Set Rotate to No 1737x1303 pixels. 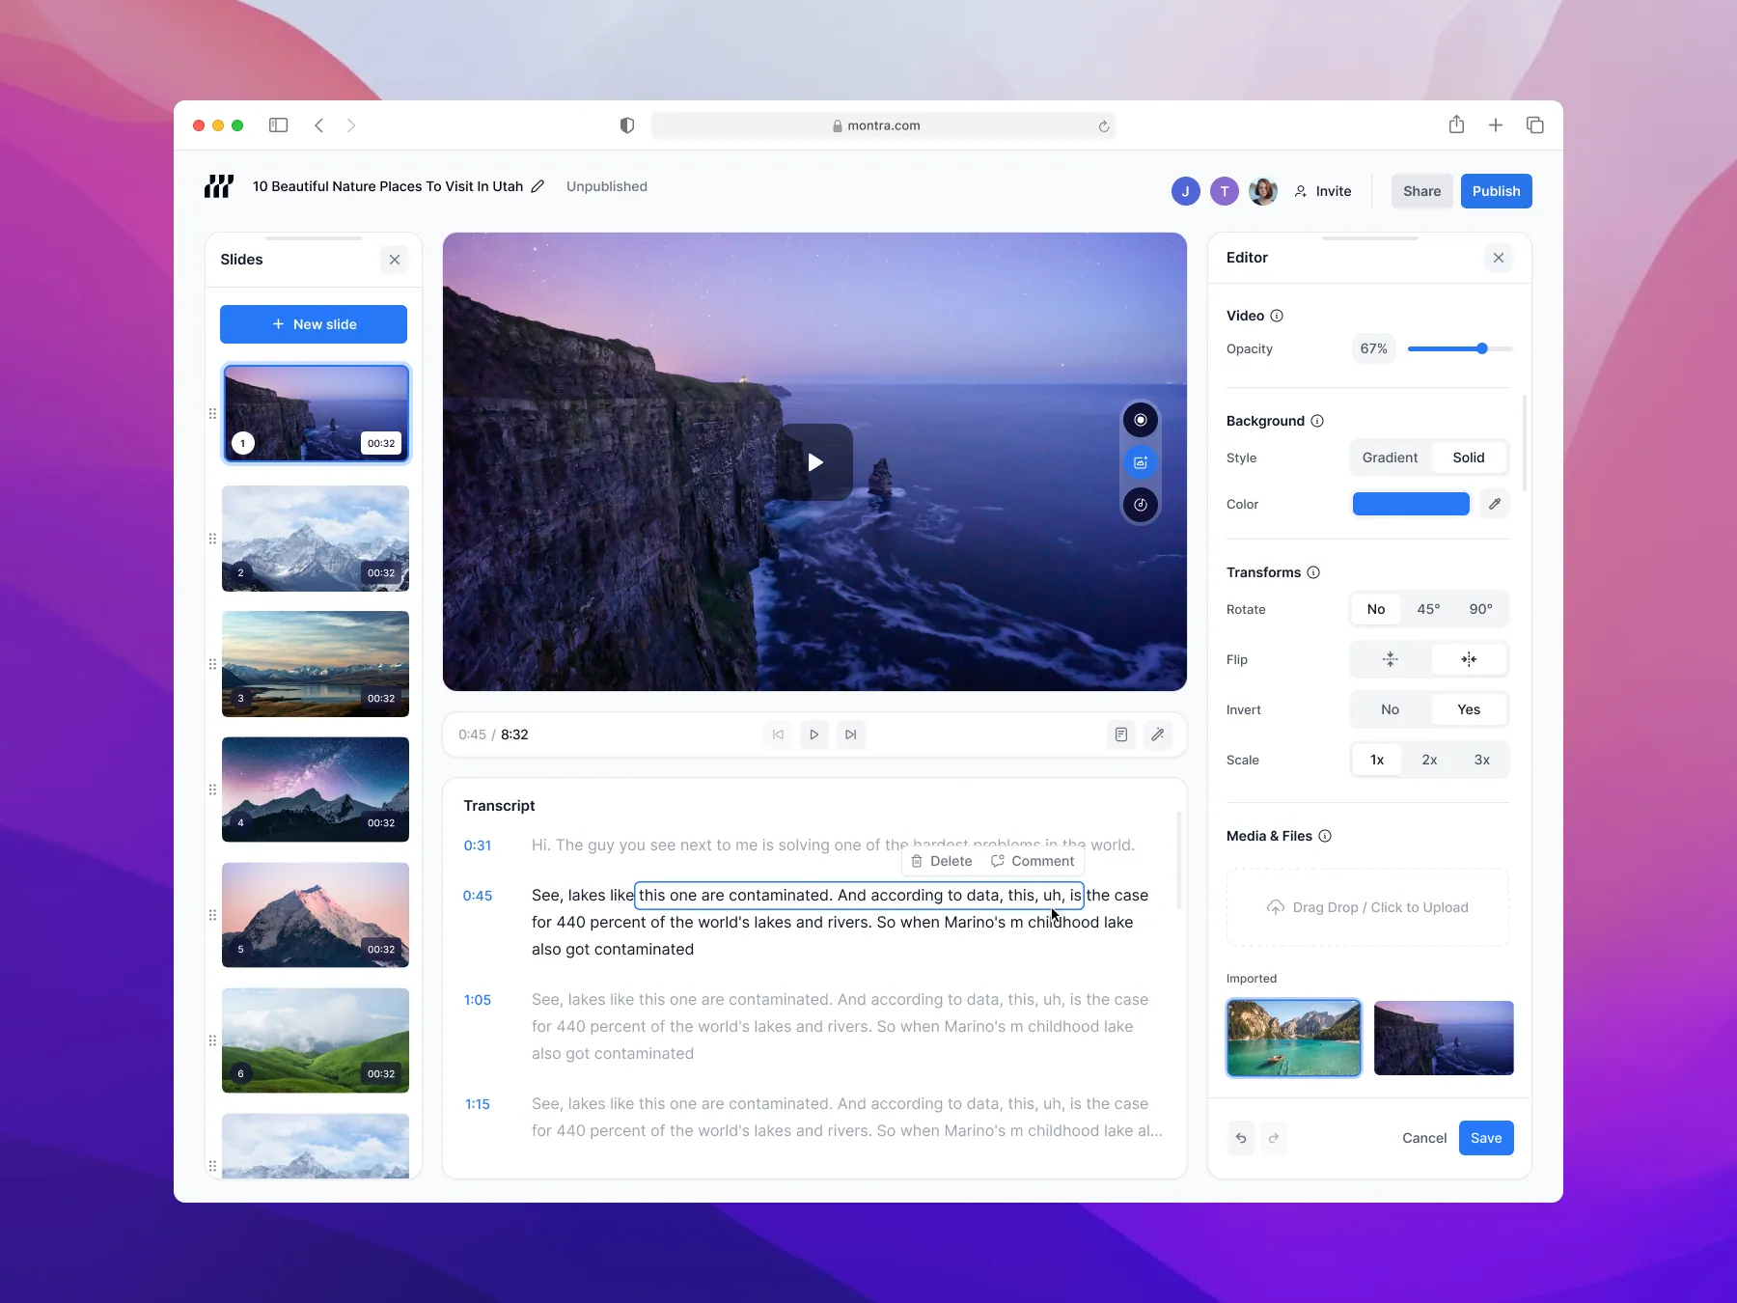(1376, 609)
